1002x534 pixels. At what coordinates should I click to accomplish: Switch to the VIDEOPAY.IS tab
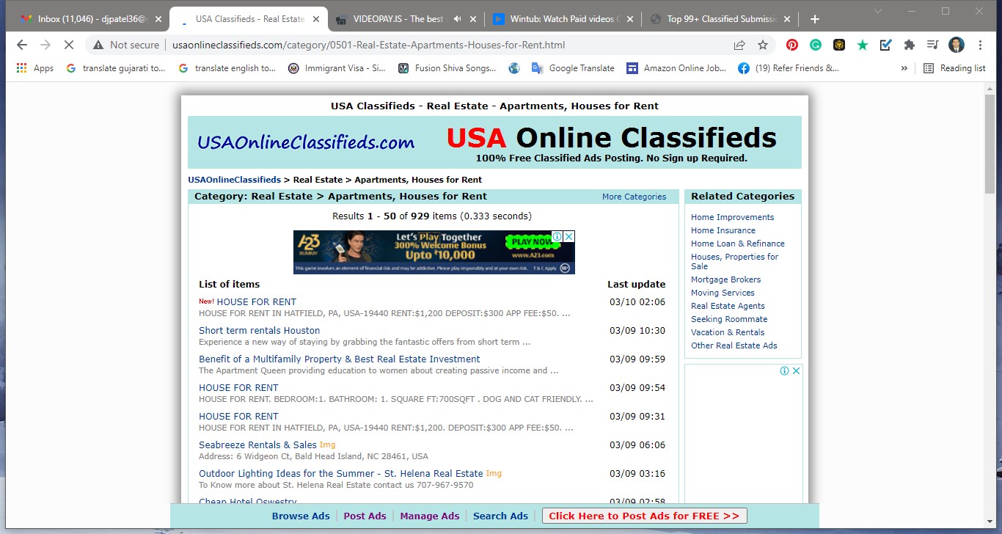401,19
